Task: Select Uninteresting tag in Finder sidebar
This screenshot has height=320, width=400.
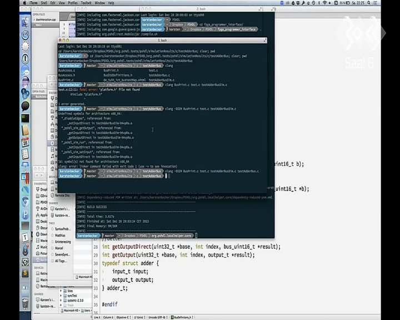Action: pyautogui.click(x=61, y=242)
